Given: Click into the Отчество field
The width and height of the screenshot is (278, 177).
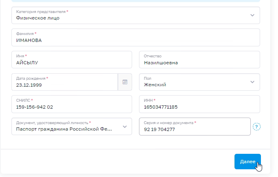Looking at the screenshot, I should 200,60.
